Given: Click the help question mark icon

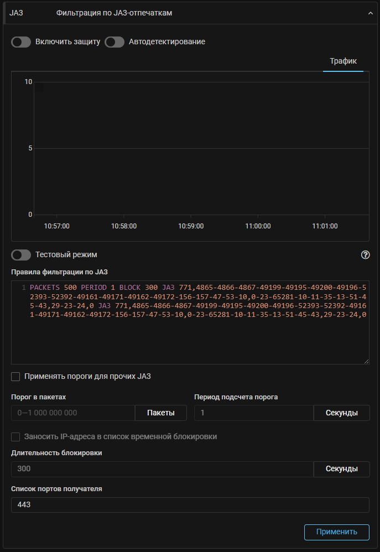Looking at the screenshot, I should tap(365, 255).
